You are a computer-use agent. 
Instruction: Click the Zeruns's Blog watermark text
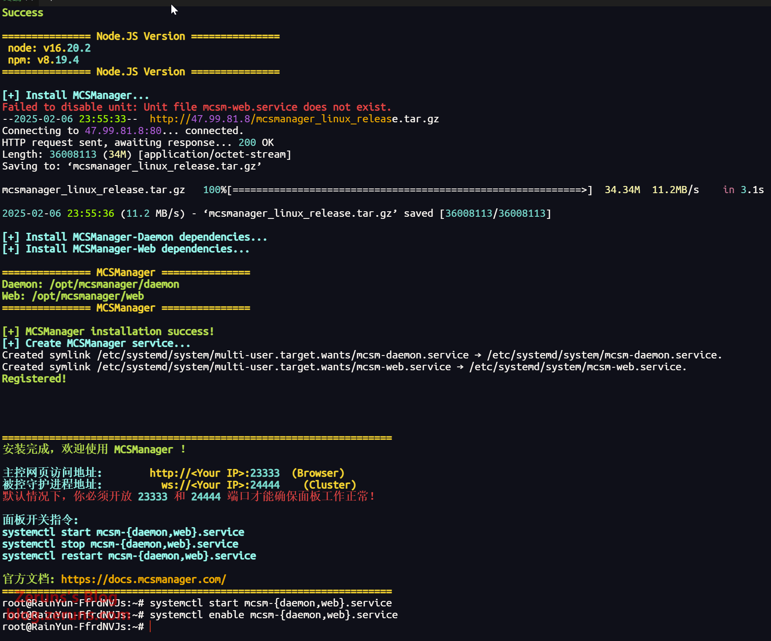(x=66, y=597)
